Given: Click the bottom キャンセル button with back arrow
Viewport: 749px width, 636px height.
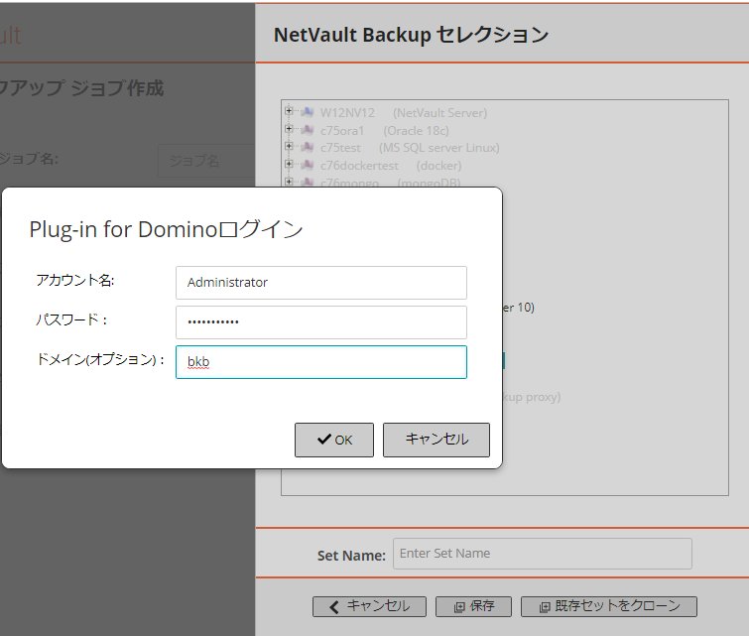Looking at the screenshot, I should point(369,606).
